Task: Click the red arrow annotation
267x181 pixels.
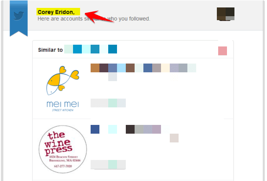Action: coord(99,17)
